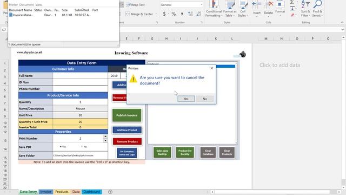The width and height of the screenshot is (346, 195).
Task: Click the Publish Invoice button
Action: pos(127,115)
